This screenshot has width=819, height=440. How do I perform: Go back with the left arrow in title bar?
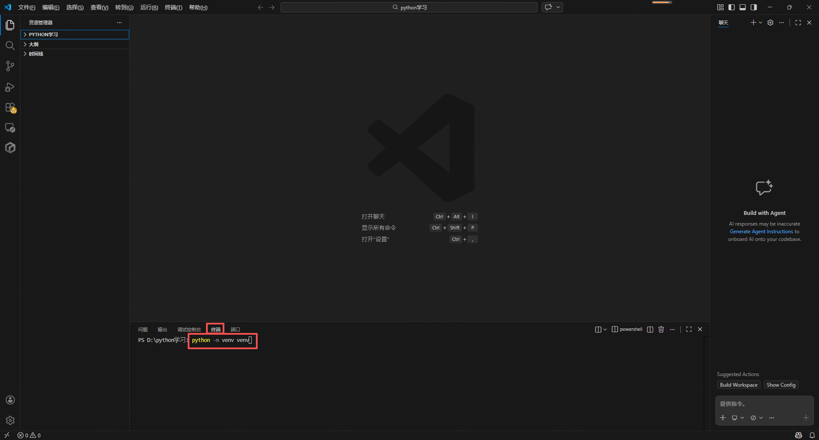pyautogui.click(x=261, y=7)
